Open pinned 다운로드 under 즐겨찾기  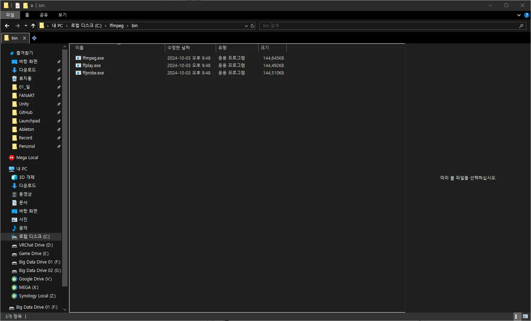[27, 70]
